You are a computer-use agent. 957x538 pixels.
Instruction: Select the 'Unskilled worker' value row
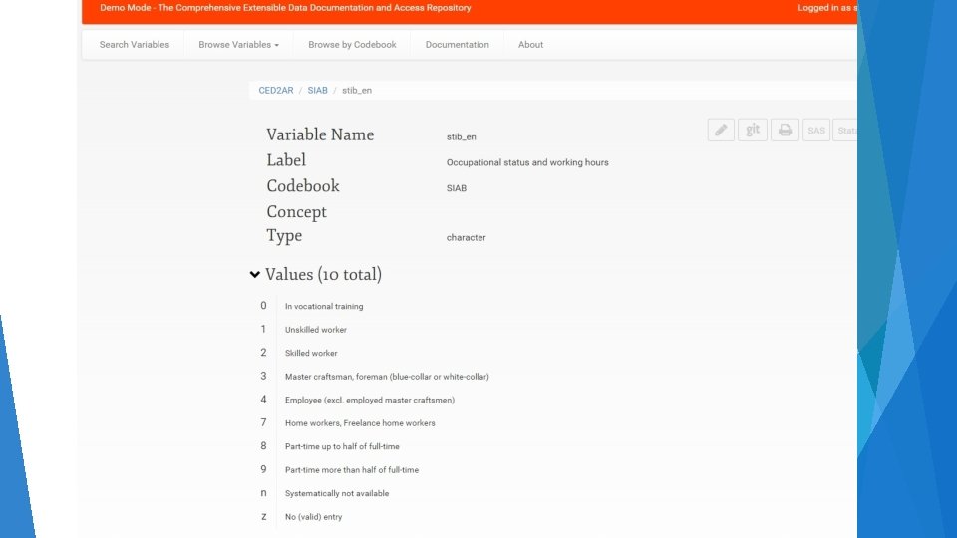pos(316,330)
